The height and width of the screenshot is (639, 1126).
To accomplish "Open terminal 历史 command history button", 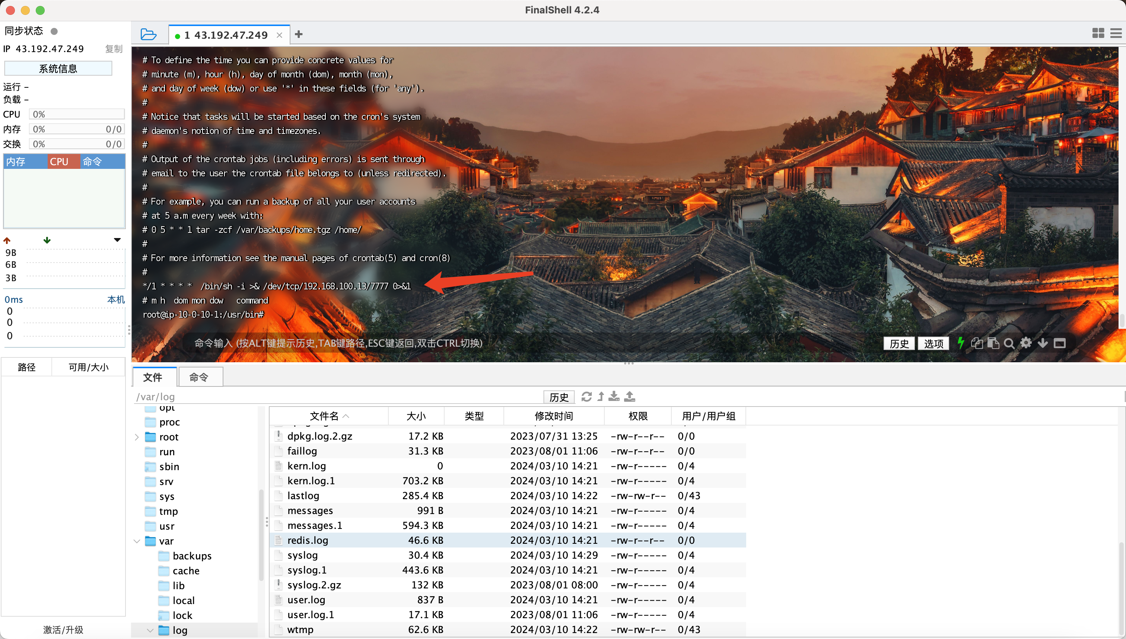I will [899, 343].
